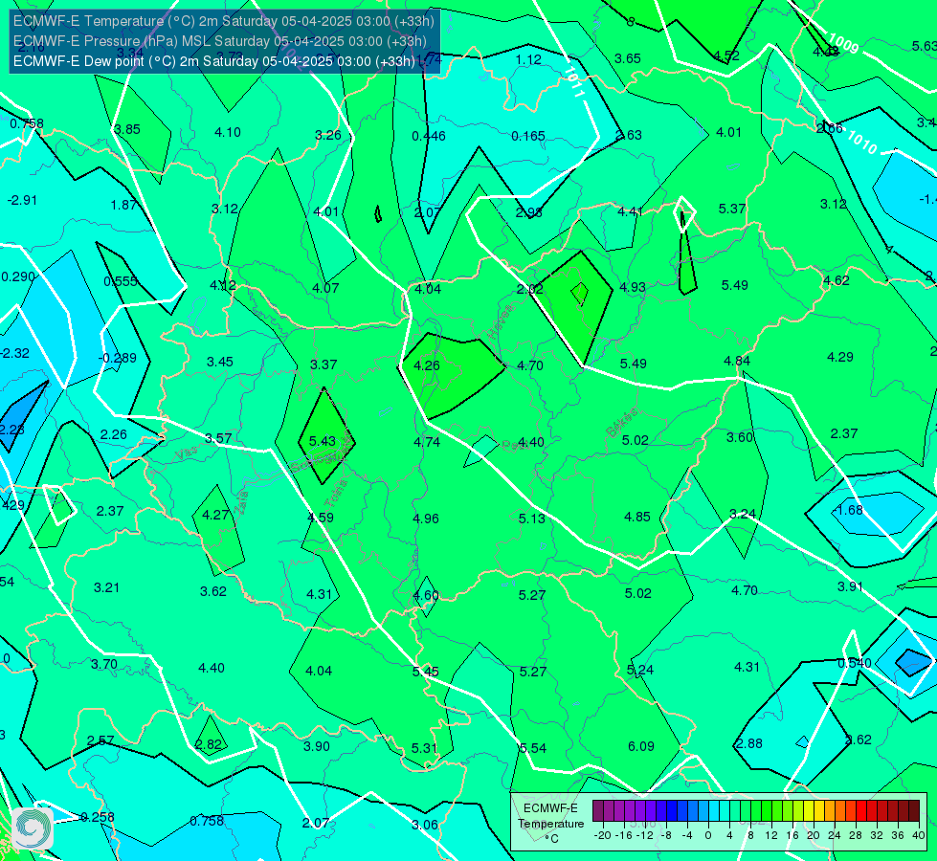Click the 1.12 dew point value
Screen dimensions: 937x861
pos(528,59)
